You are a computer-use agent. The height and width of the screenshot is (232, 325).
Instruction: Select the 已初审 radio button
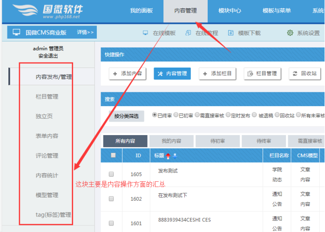tap(176, 115)
